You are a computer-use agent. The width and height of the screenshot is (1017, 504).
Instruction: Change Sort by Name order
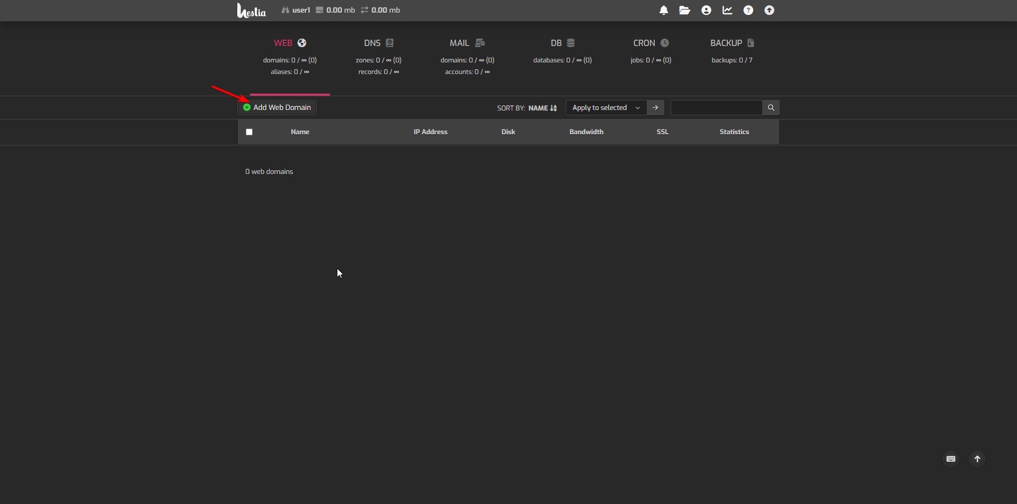(x=542, y=108)
